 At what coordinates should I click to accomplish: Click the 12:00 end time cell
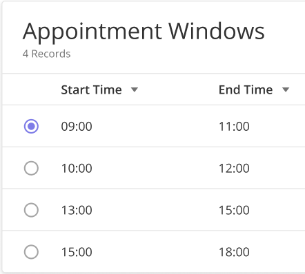coord(234,168)
